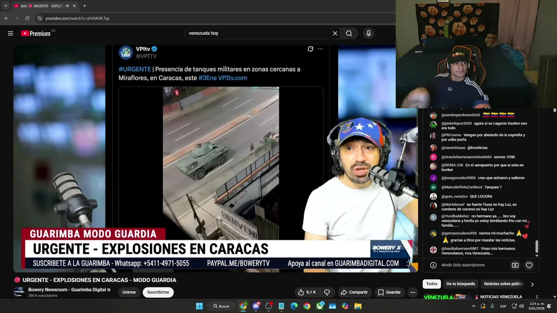This screenshot has height=313, width=557.
Task: Open notifications bell in the tray
Action: (549, 306)
